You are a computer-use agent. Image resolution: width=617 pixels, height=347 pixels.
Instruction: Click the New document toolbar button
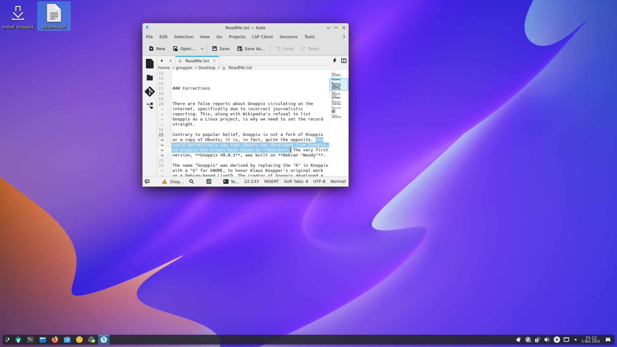(x=157, y=49)
